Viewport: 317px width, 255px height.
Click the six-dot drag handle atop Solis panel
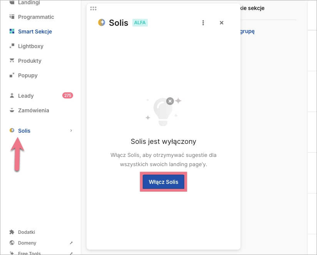(x=93, y=8)
